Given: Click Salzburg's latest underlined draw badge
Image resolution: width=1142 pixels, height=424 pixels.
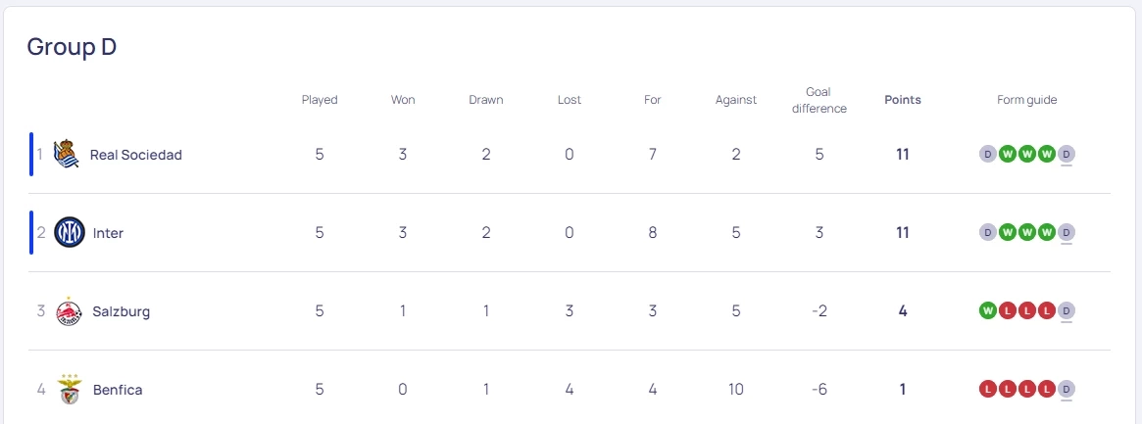Looking at the screenshot, I should (x=1067, y=310).
